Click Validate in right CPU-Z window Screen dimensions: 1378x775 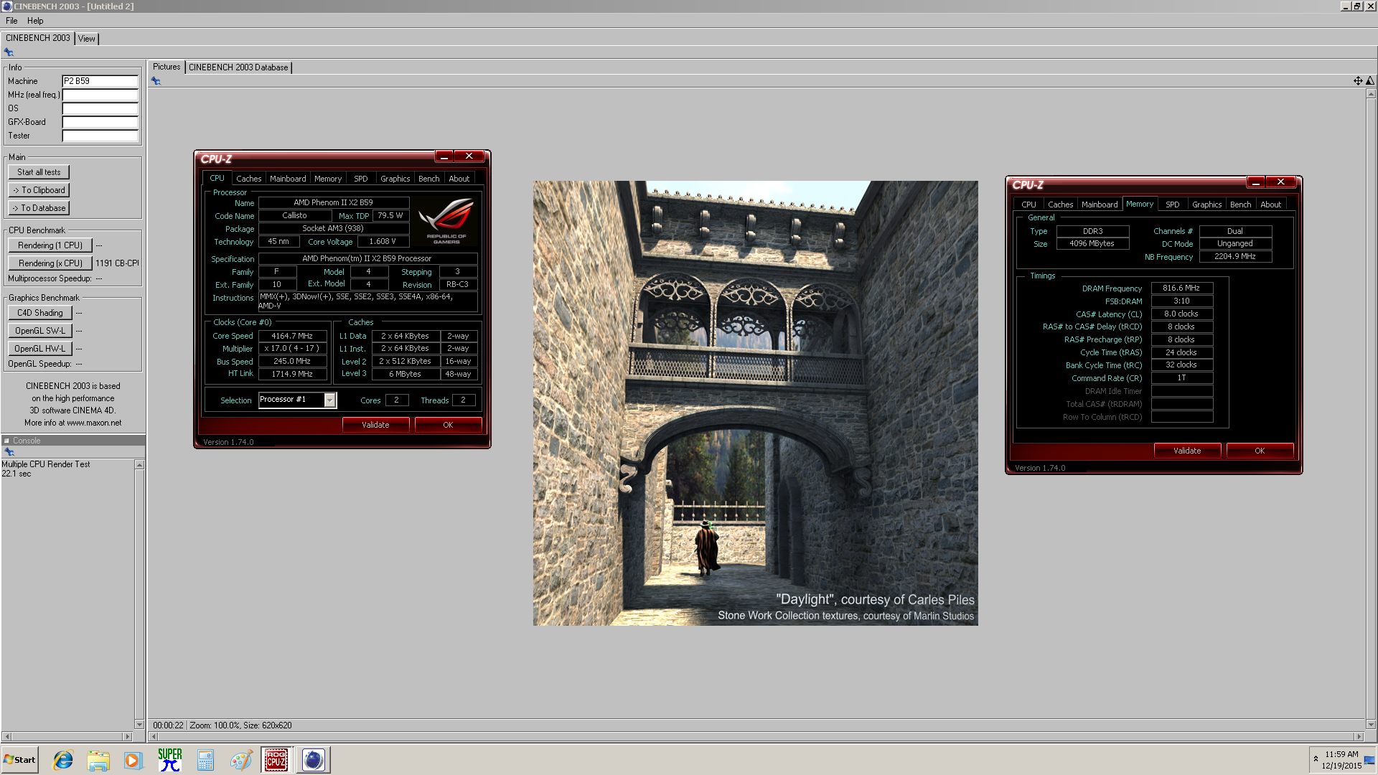pyautogui.click(x=1187, y=451)
